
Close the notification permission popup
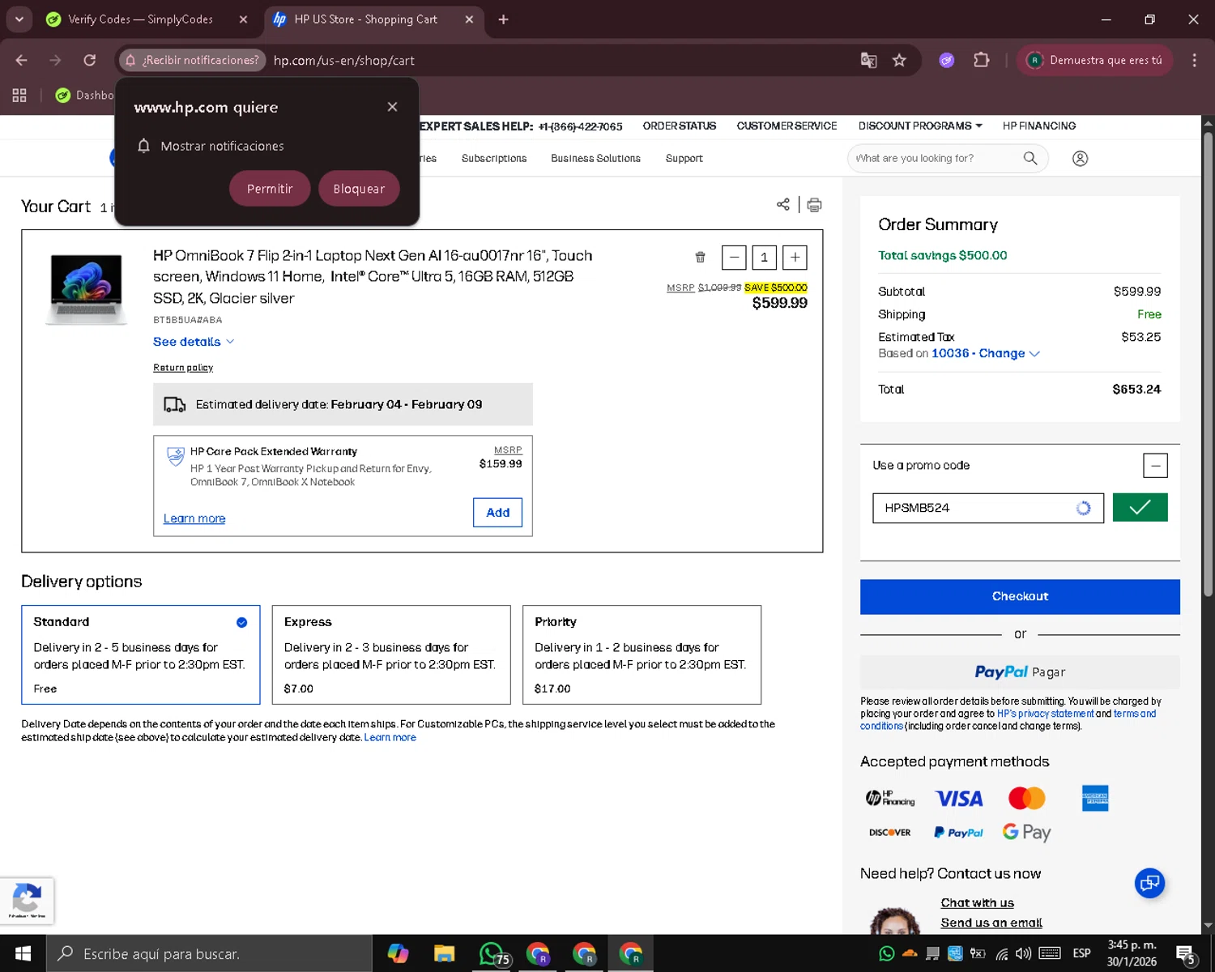(x=392, y=107)
